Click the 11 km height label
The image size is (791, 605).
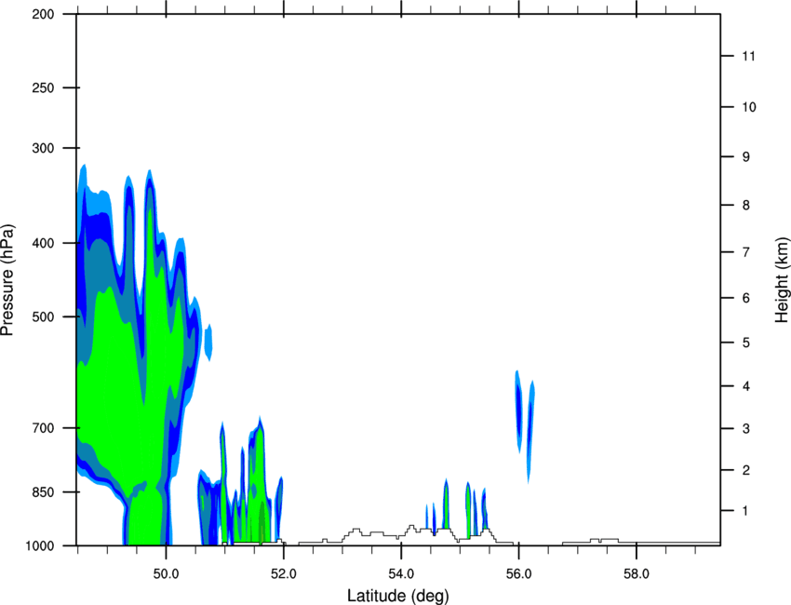coord(748,56)
